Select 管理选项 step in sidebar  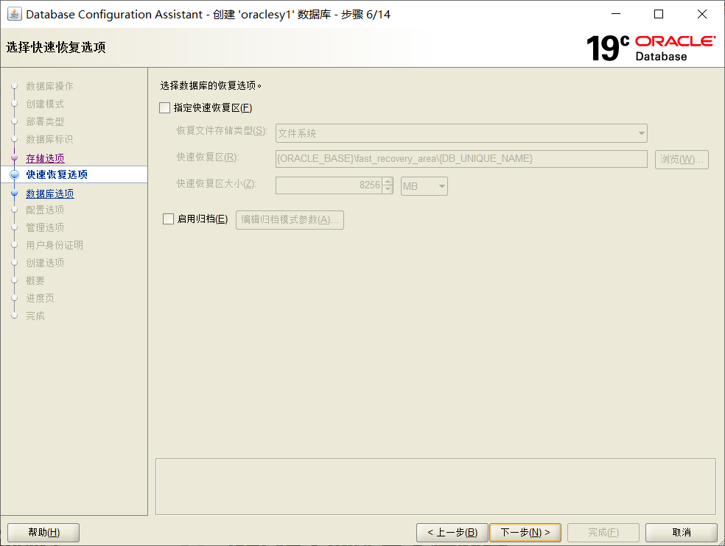[x=45, y=227]
